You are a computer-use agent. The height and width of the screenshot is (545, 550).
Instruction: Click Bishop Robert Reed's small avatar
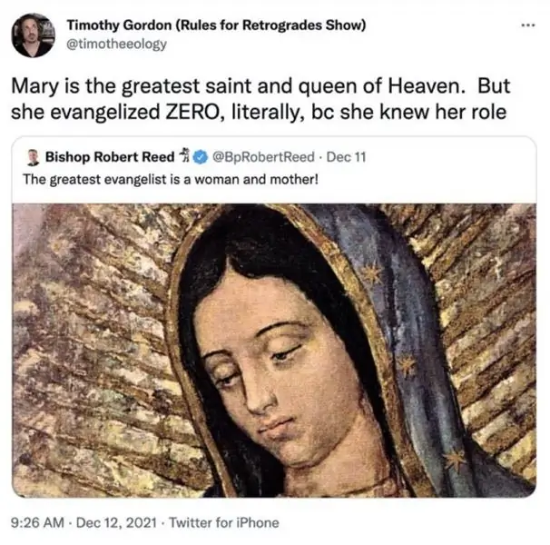click(34, 156)
